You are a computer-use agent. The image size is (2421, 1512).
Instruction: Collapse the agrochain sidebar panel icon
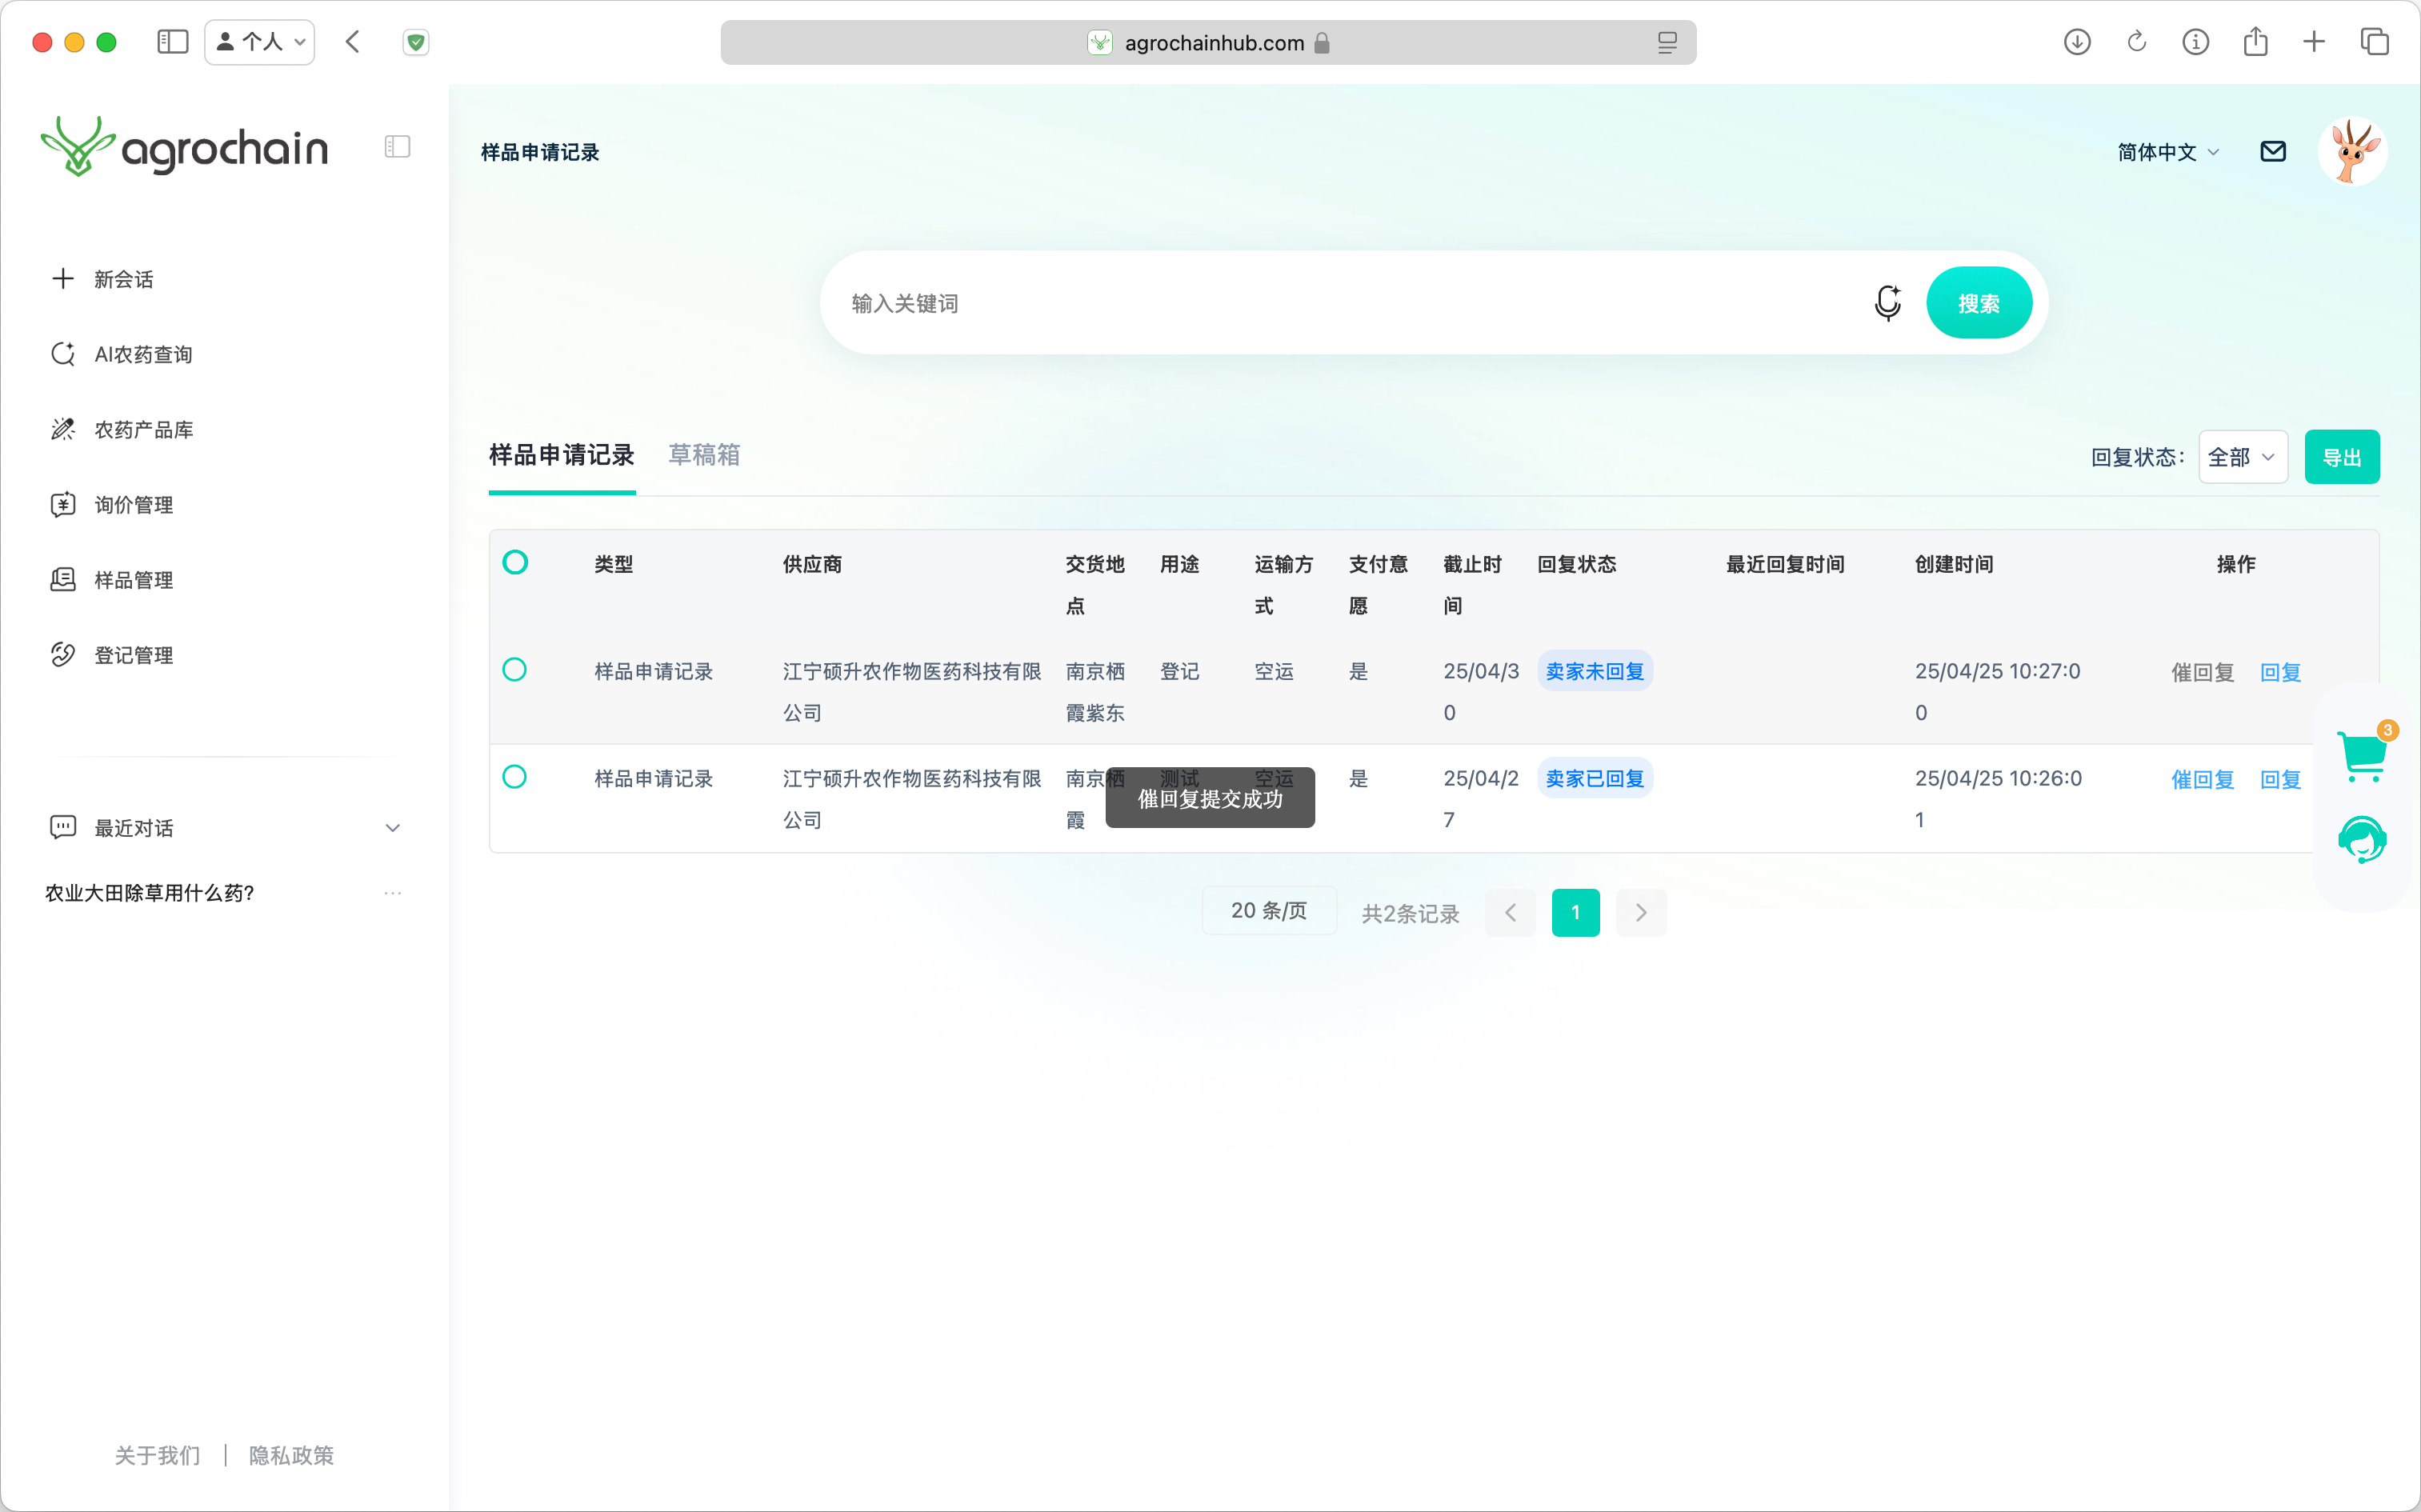(397, 147)
